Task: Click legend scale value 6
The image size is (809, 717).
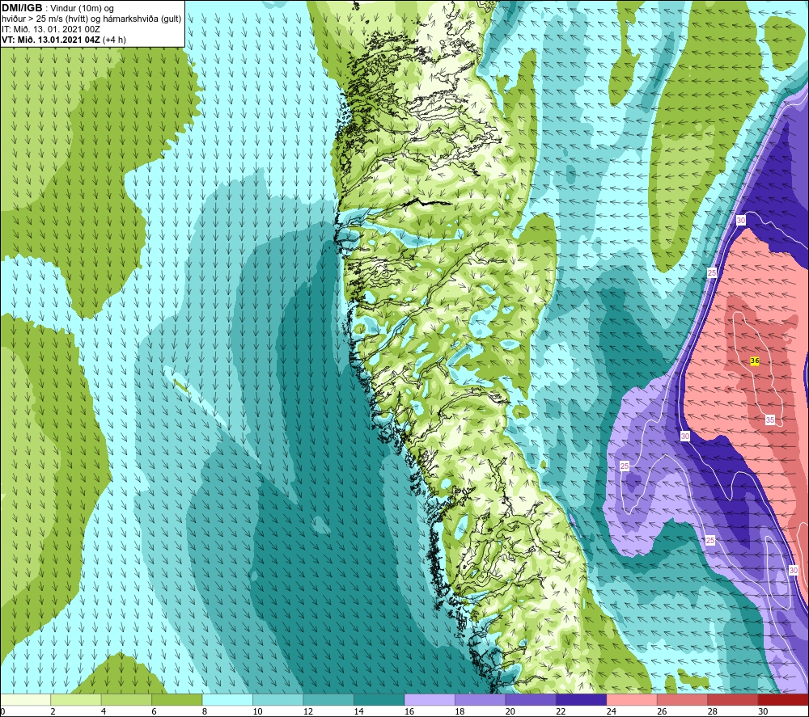Action: [154, 711]
